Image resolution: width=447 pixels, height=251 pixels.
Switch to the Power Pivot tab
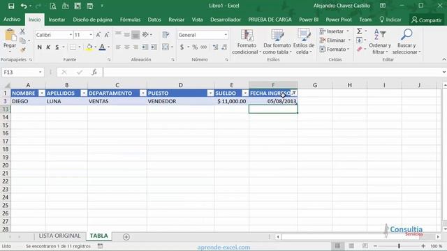coord(339,20)
